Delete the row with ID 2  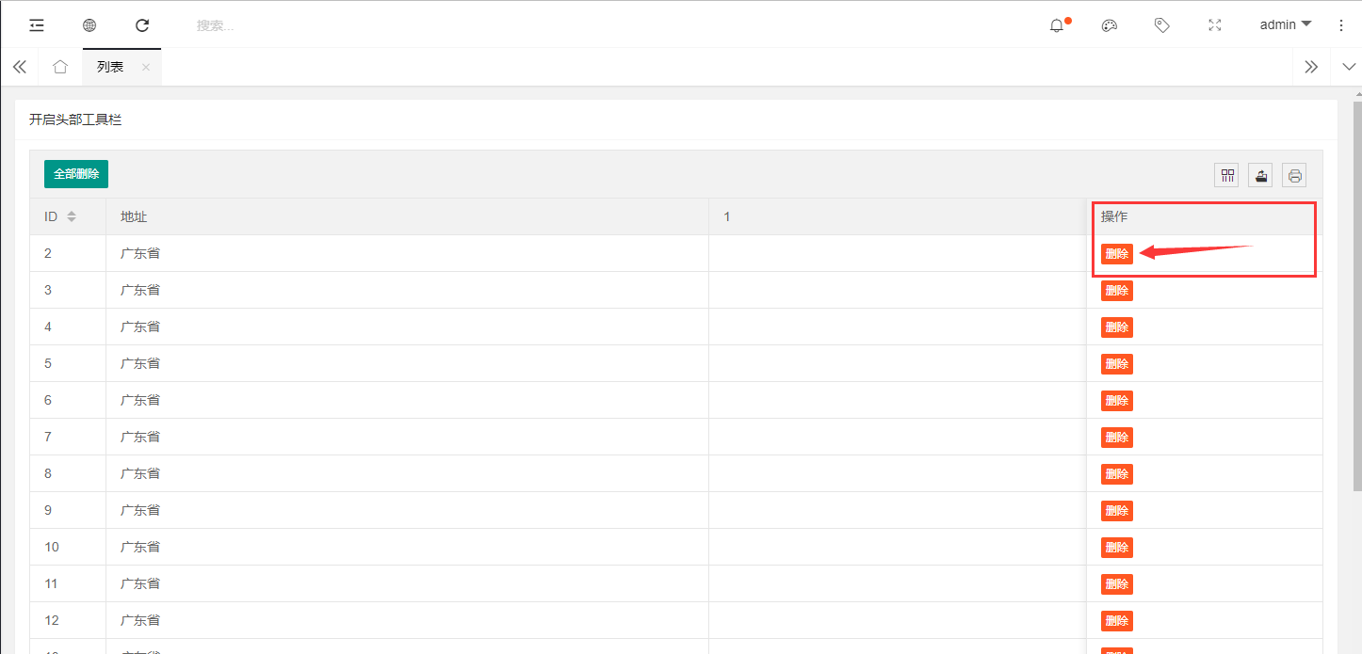coord(1116,254)
